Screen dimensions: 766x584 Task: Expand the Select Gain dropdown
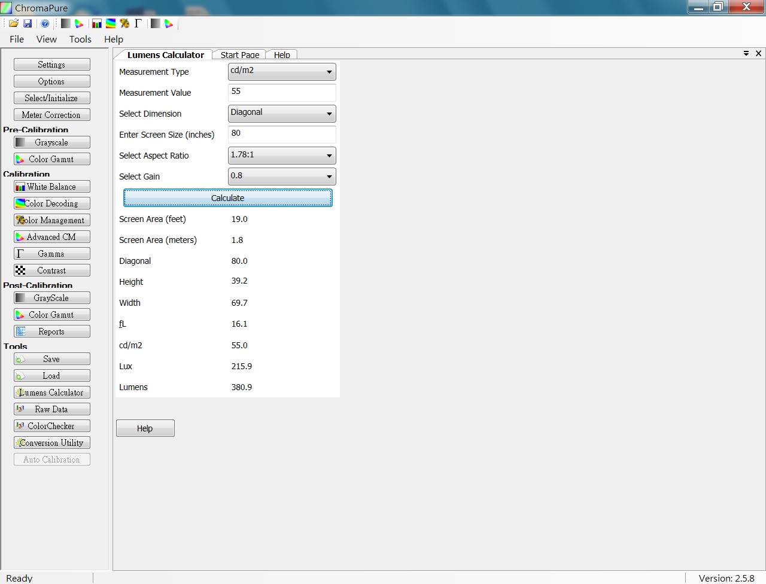[282, 177]
